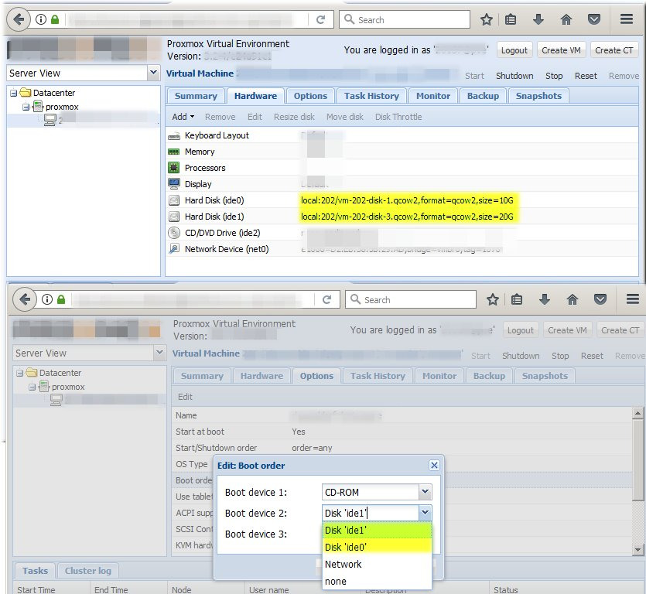646x594 pixels.
Task: Open the Boot device 1 dropdown
Action: 426,492
